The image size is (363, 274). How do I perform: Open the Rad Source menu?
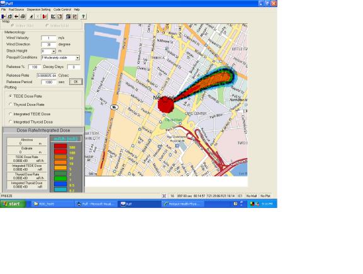pyautogui.click(x=16, y=9)
